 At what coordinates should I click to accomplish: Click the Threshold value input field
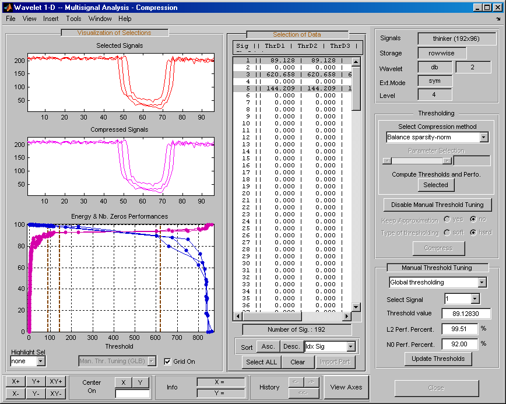point(467,314)
